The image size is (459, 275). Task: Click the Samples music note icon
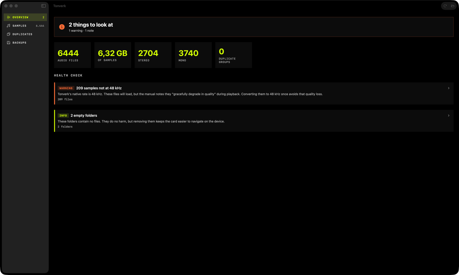click(9, 26)
